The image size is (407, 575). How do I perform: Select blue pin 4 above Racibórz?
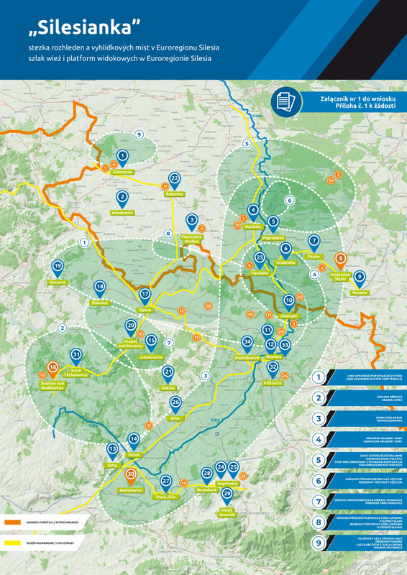[253, 213]
